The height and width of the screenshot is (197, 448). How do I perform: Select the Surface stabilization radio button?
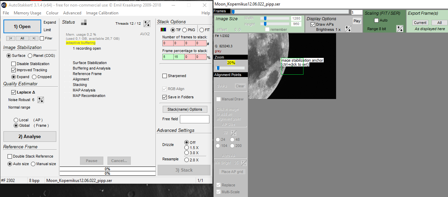point(9,56)
